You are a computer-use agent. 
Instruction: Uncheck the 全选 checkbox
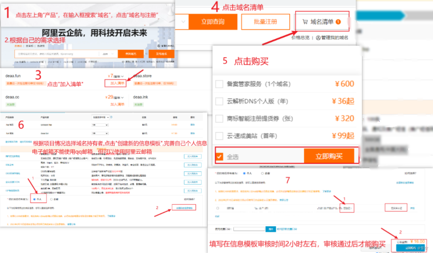point(219,156)
